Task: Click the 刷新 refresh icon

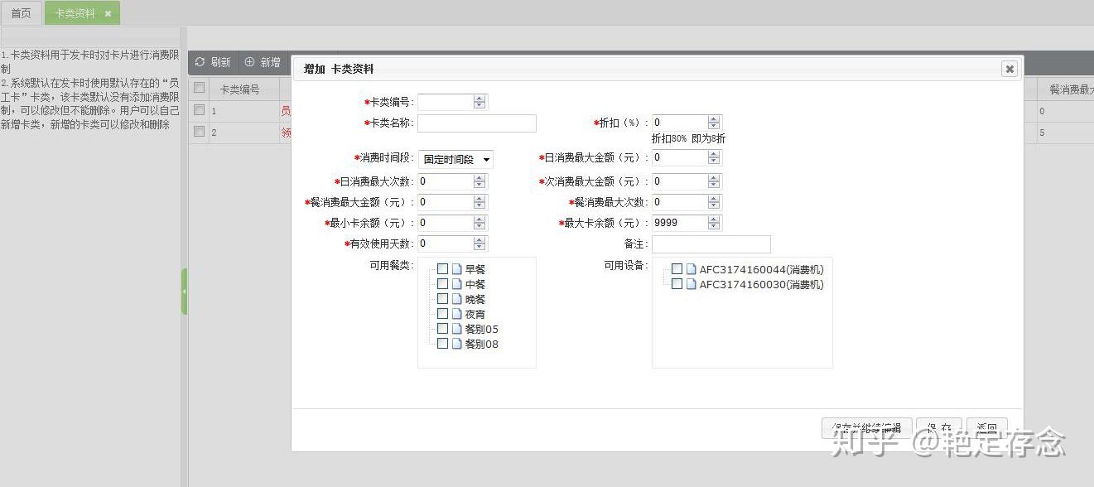Action: click(x=200, y=62)
